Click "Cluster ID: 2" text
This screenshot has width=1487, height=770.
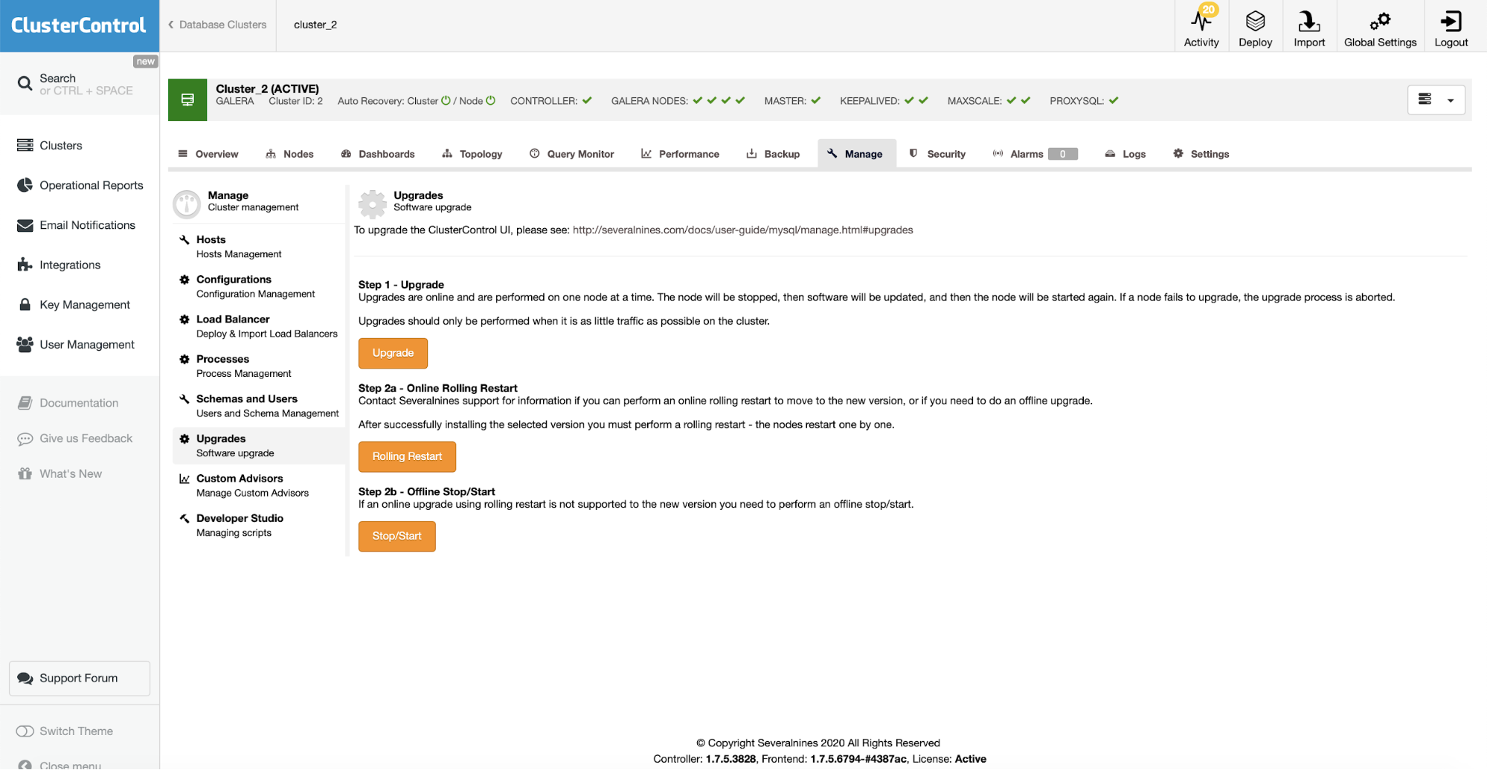tap(295, 101)
